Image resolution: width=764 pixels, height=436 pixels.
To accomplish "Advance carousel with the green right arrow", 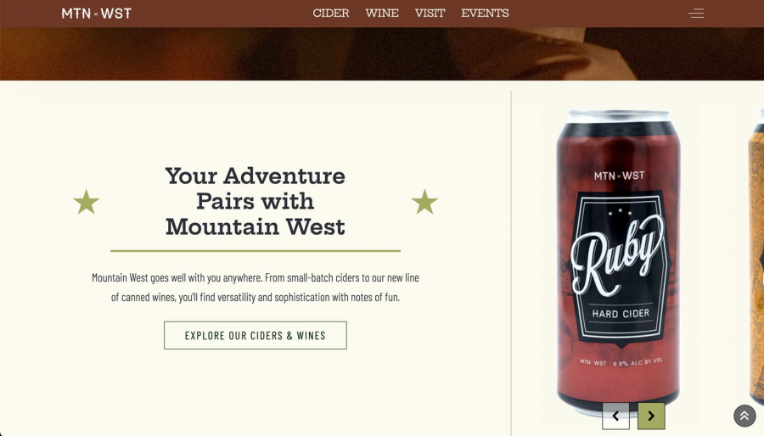I will point(651,416).
